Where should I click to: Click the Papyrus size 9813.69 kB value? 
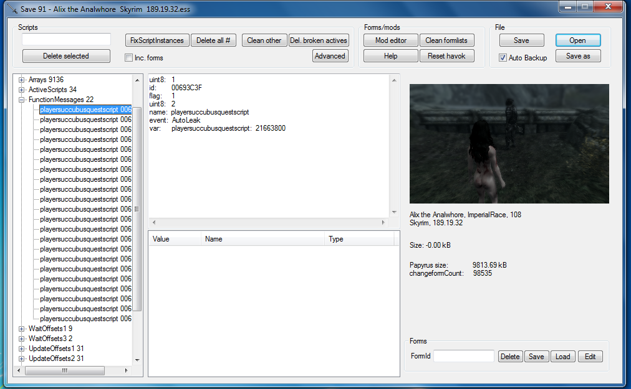pyautogui.click(x=489, y=265)
